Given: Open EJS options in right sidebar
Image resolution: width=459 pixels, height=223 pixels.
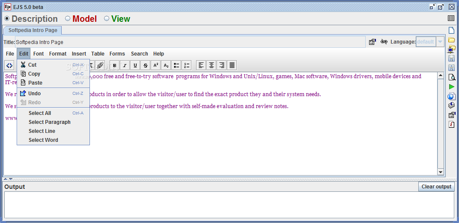Looking at the screenshot, I should click(x=452, y=115).
